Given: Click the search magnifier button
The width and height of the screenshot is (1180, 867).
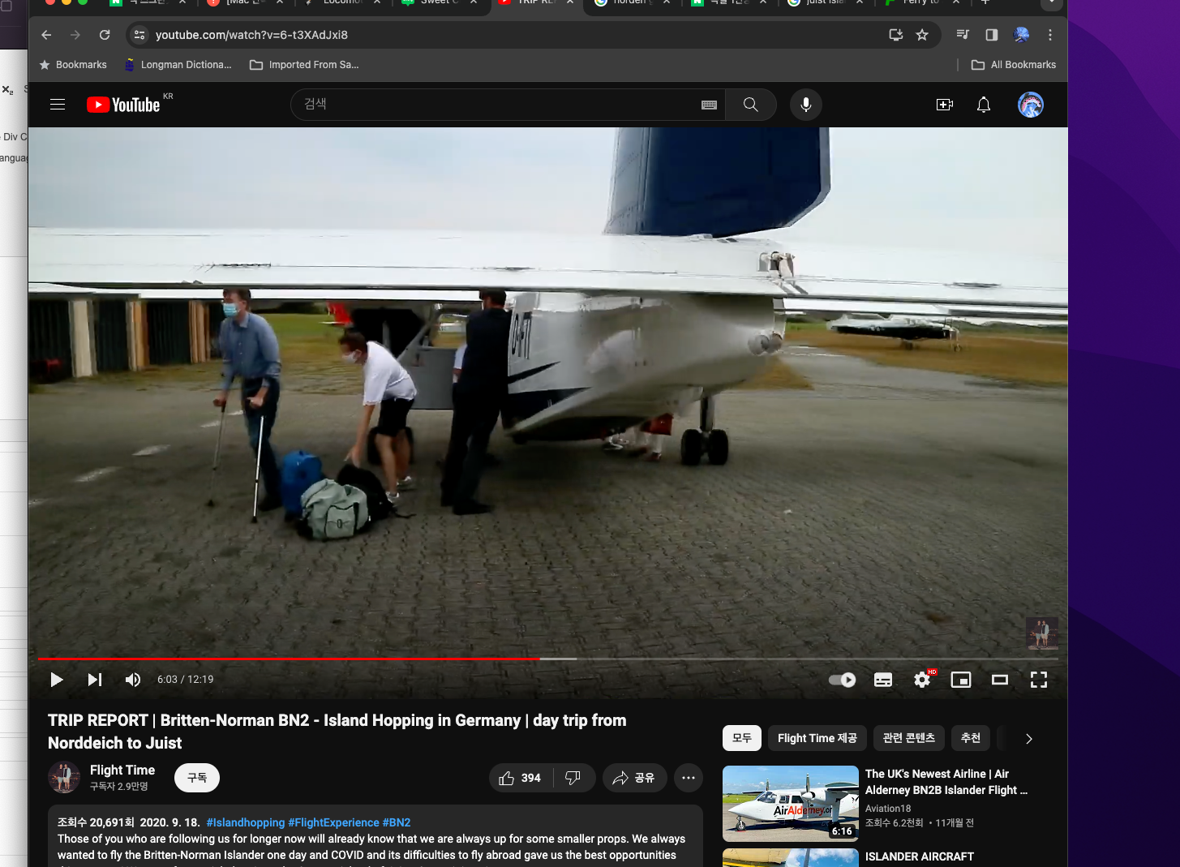Looking at the screenshot, I should point(751,105).
